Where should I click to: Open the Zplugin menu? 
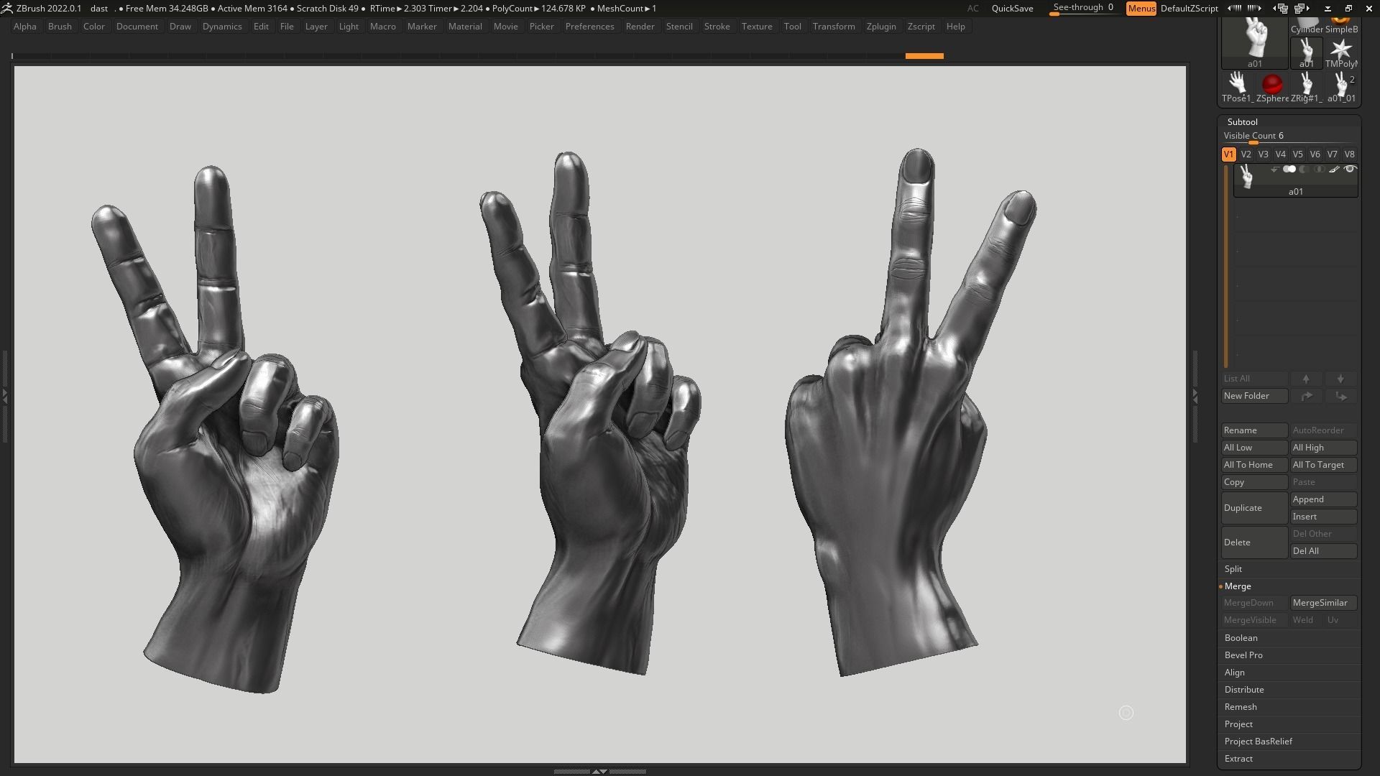pos(881,27)
